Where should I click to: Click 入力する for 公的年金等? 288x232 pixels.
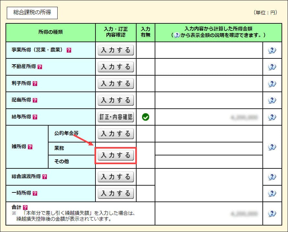click(116, 133)
